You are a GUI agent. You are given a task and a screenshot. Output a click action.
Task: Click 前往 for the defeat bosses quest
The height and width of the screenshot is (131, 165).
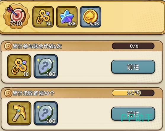pyautogui.click(x=133, y=114)
